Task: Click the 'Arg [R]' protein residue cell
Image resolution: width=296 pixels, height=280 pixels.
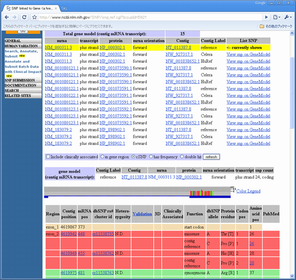Action: point(228,273)
